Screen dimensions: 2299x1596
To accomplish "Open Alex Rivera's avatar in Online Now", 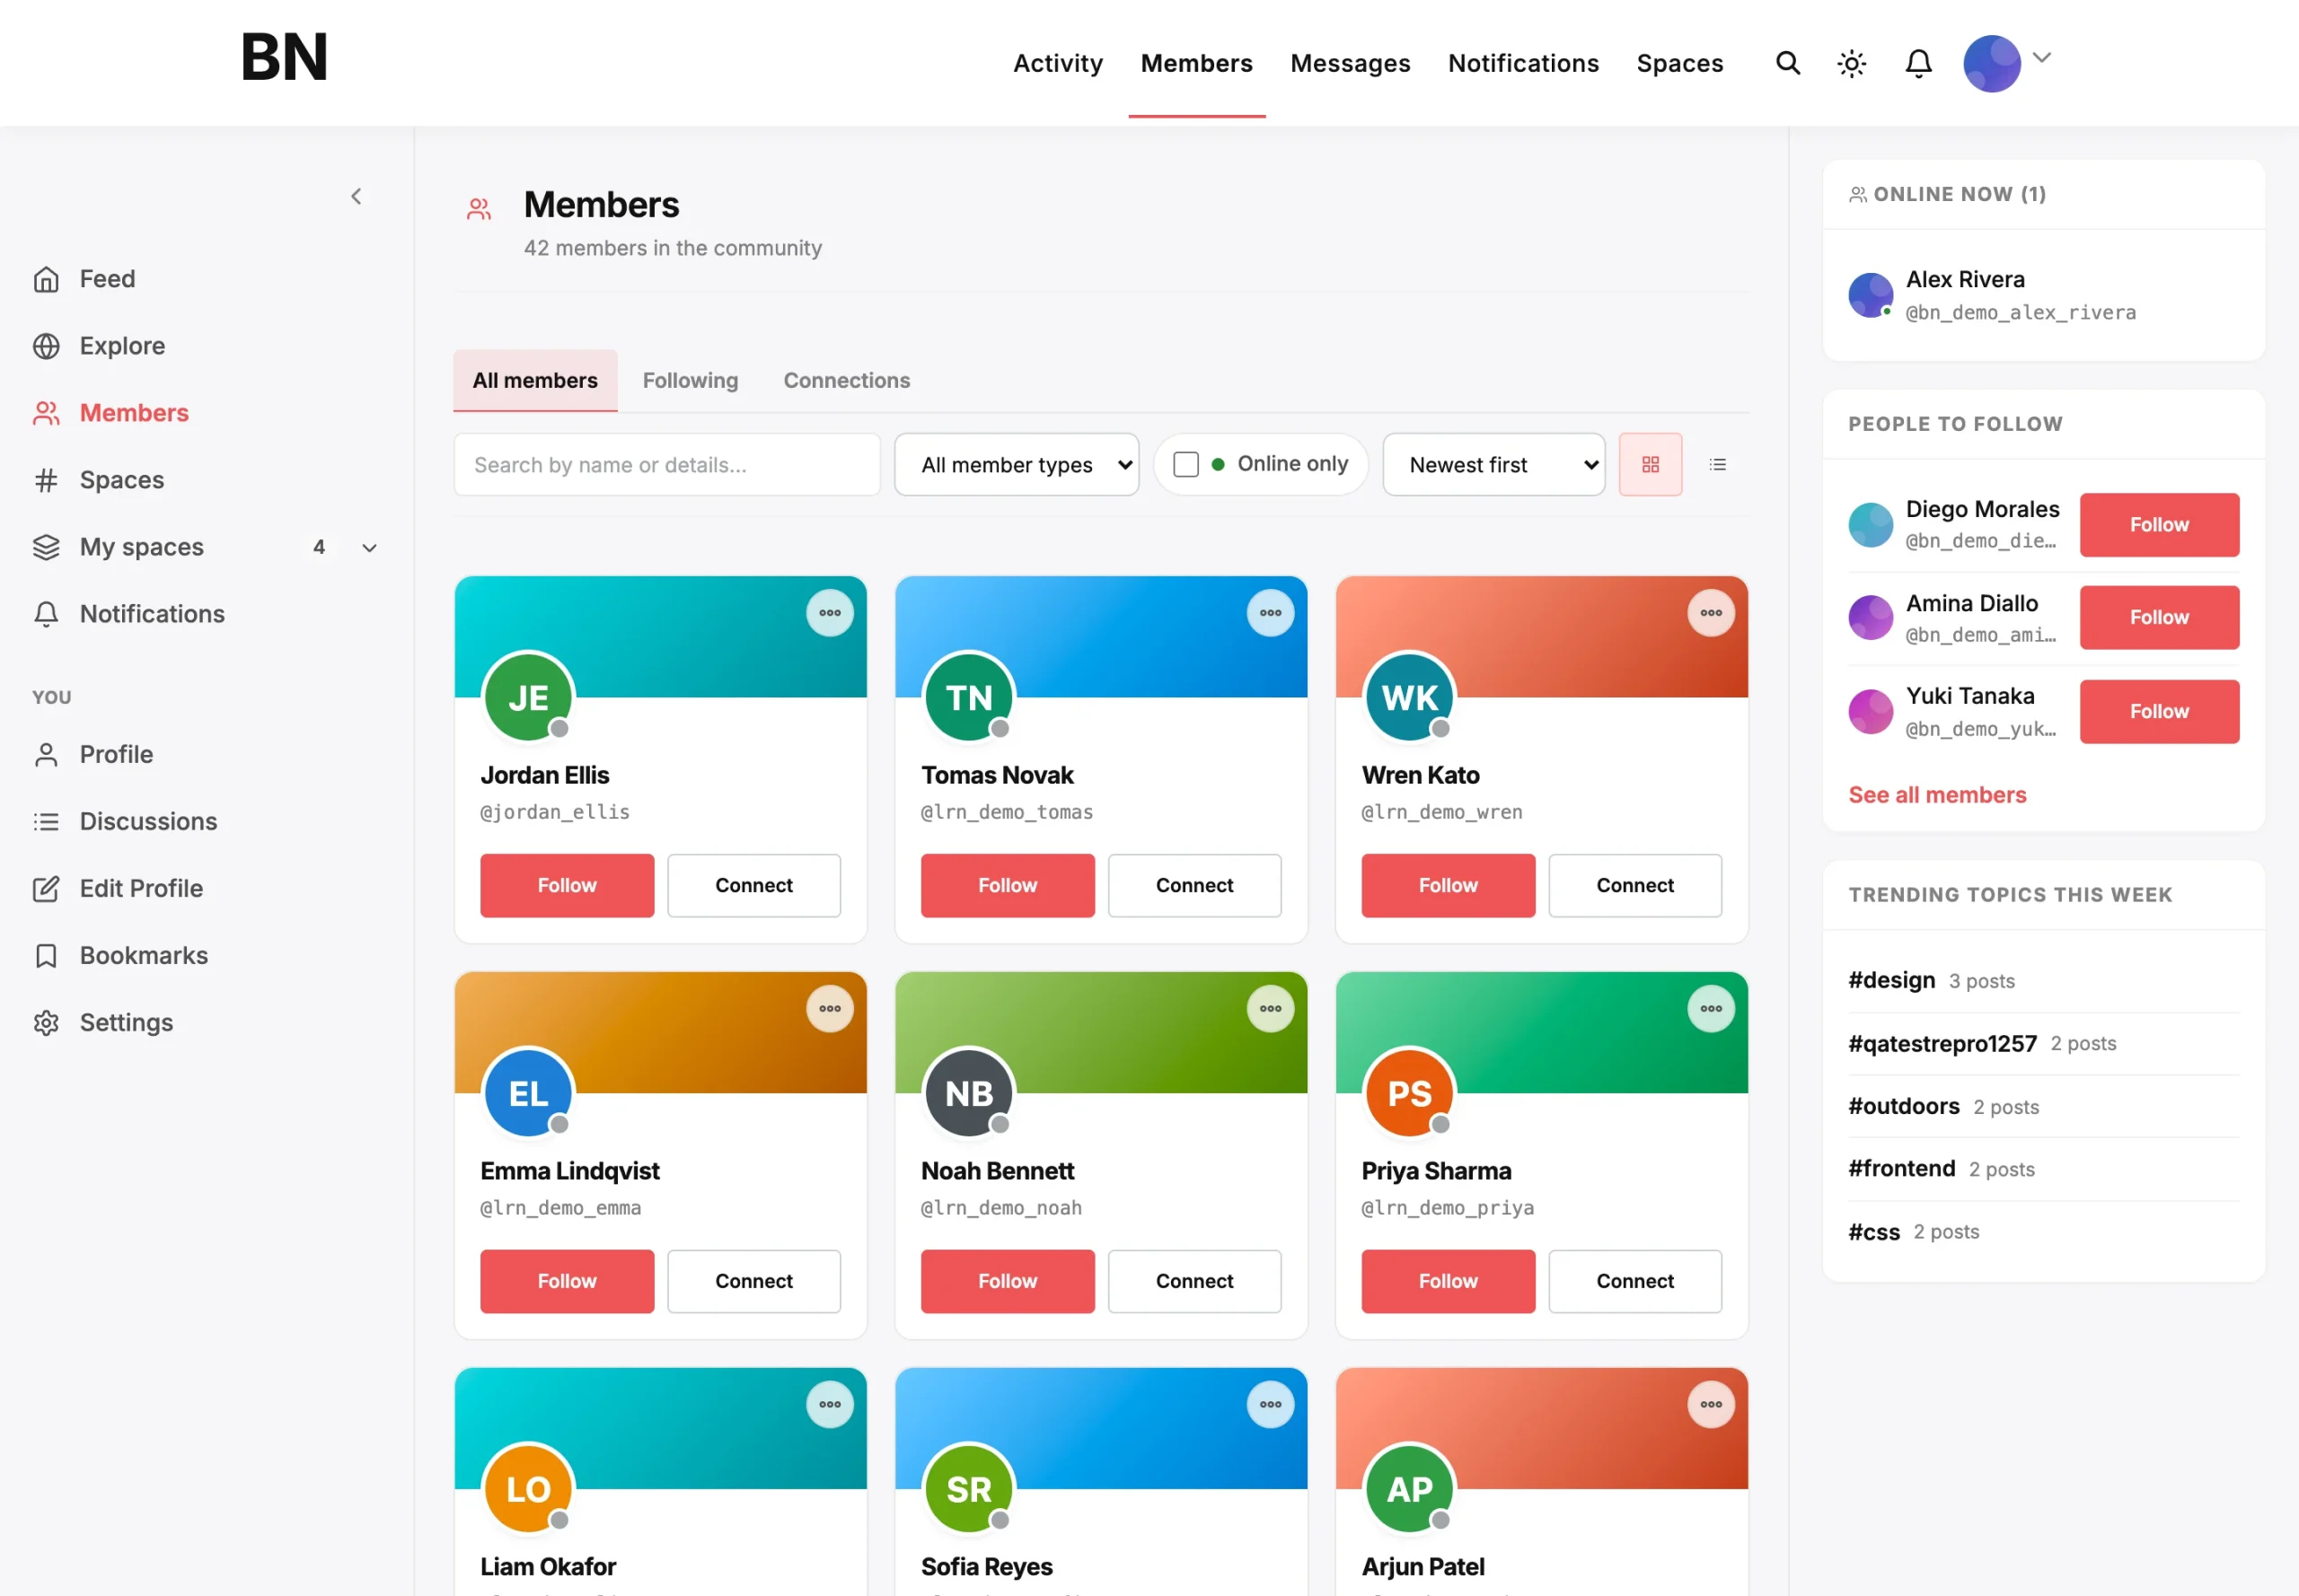I will coord(1870,295).
